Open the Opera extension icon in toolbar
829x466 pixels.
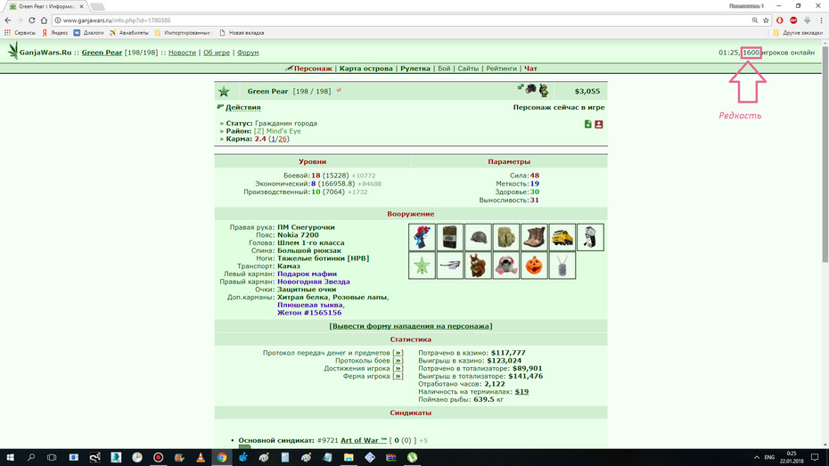780,20
